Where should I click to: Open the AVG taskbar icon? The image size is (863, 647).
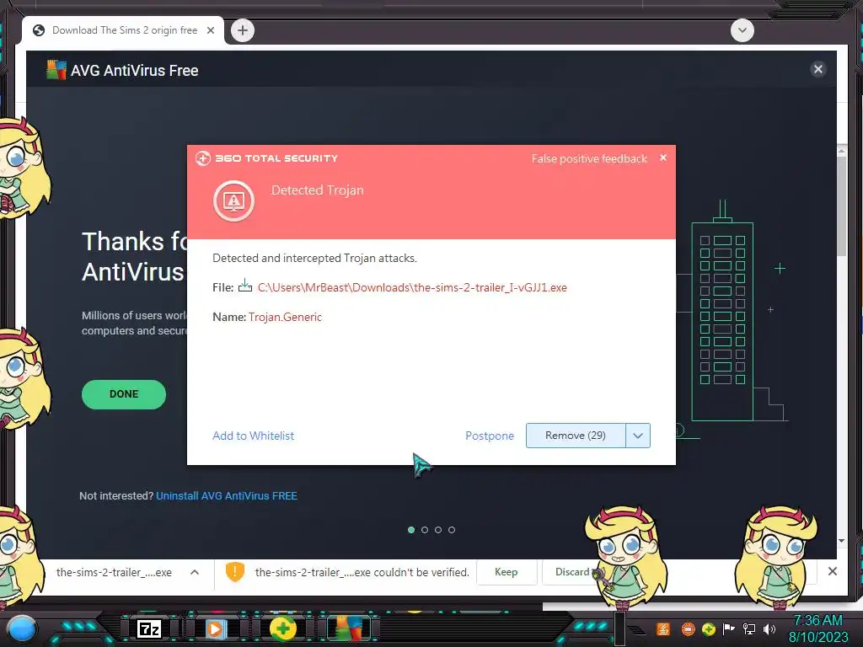[x=350, y=628]
